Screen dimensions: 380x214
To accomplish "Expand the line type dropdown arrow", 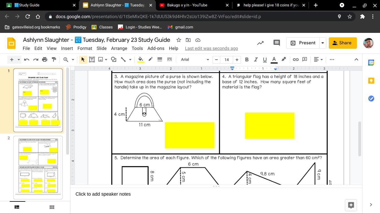I will pos(130,59).
